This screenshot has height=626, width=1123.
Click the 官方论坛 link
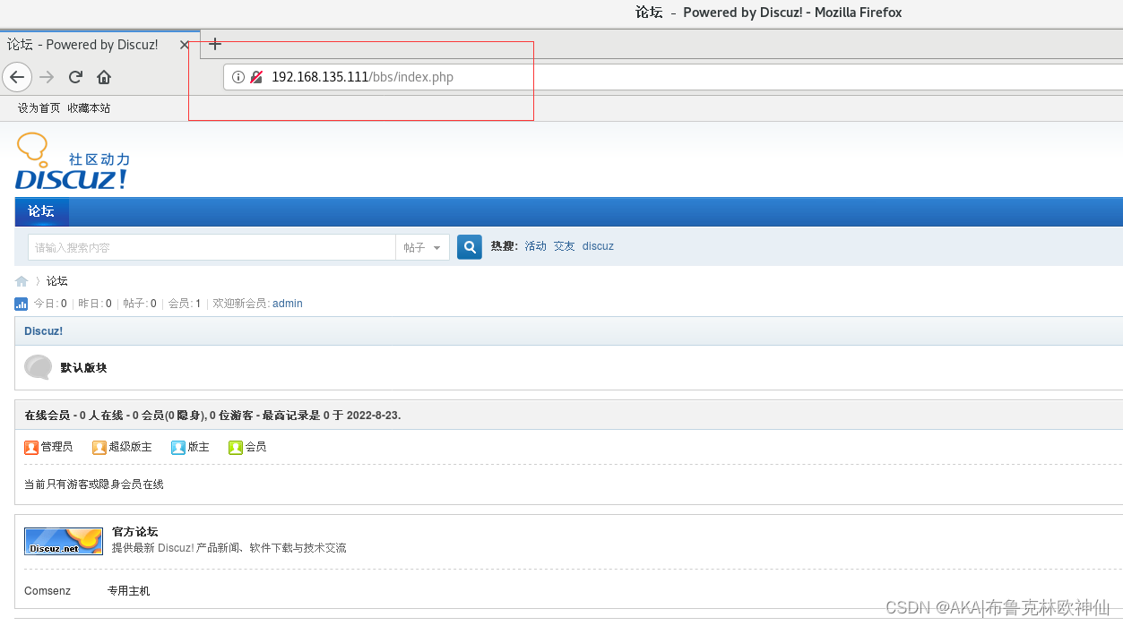134,532
